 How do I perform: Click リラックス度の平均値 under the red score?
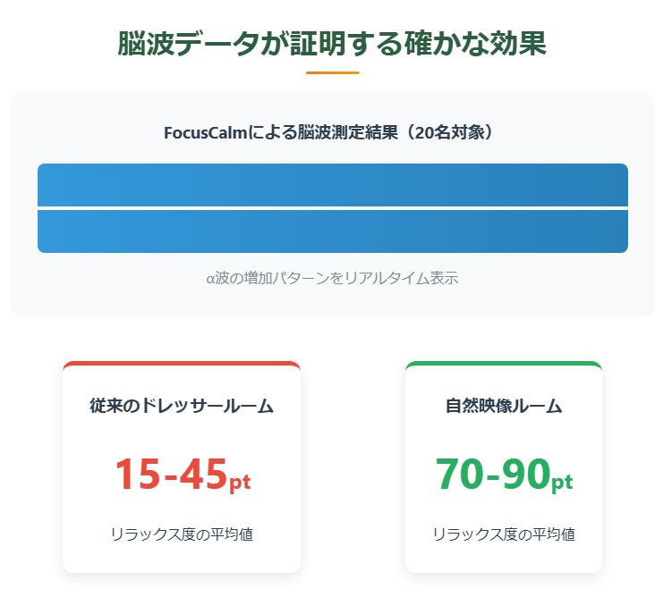182,534
